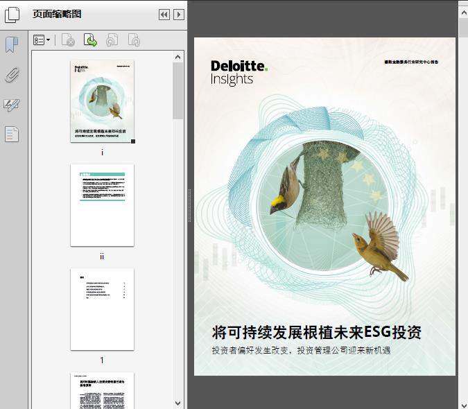Click the pane splitter grip handle
468x409 pixels.
point(189,206)
